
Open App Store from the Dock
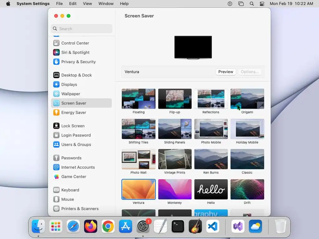pos(126,227)
